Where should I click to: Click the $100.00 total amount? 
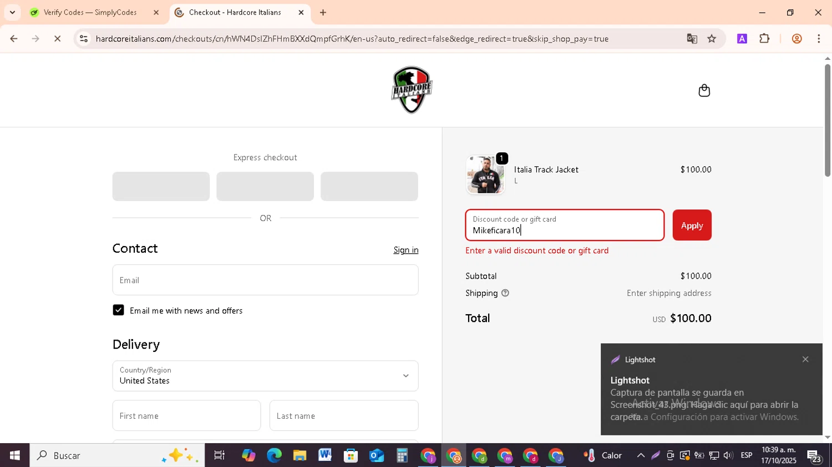(x=691, y=318)
